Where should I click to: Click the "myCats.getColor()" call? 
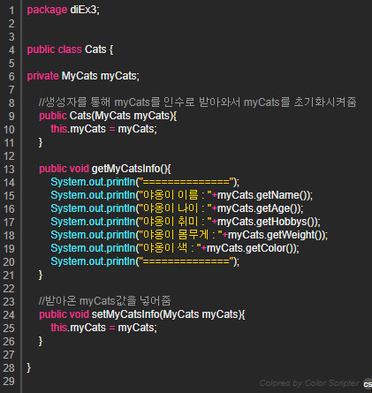tap(250, 248)
